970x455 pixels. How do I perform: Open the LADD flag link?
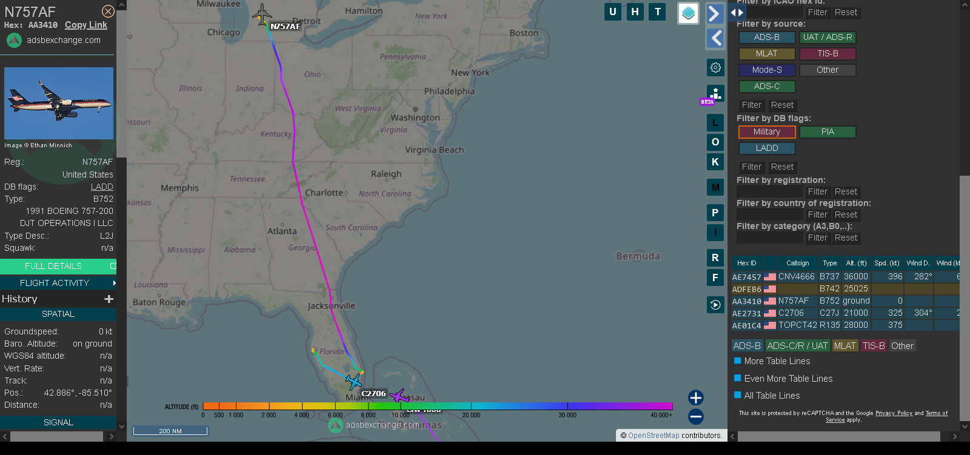pyautogui.click(x=102, y=187)
